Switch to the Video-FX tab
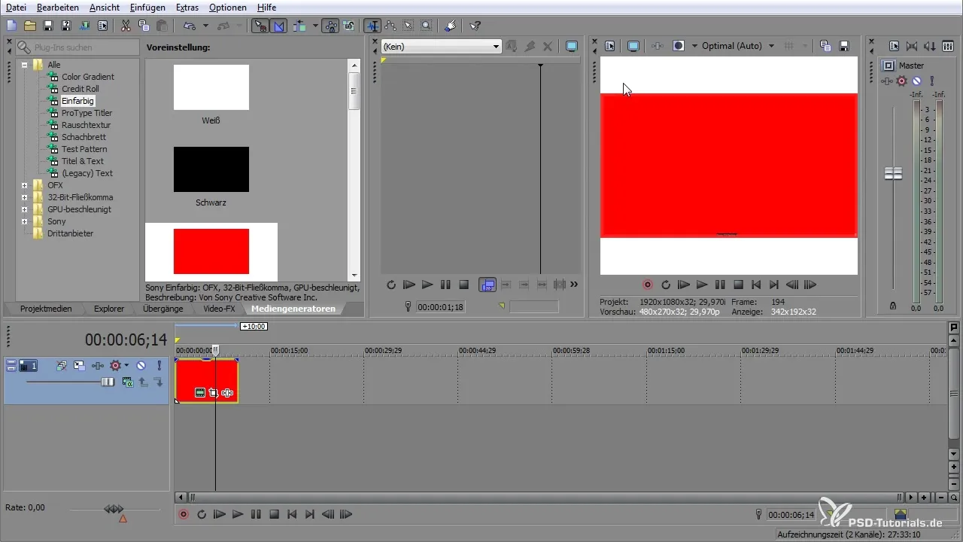Image resolution: width=963 pixels, height=542 pixels. (x=219, y=309)
